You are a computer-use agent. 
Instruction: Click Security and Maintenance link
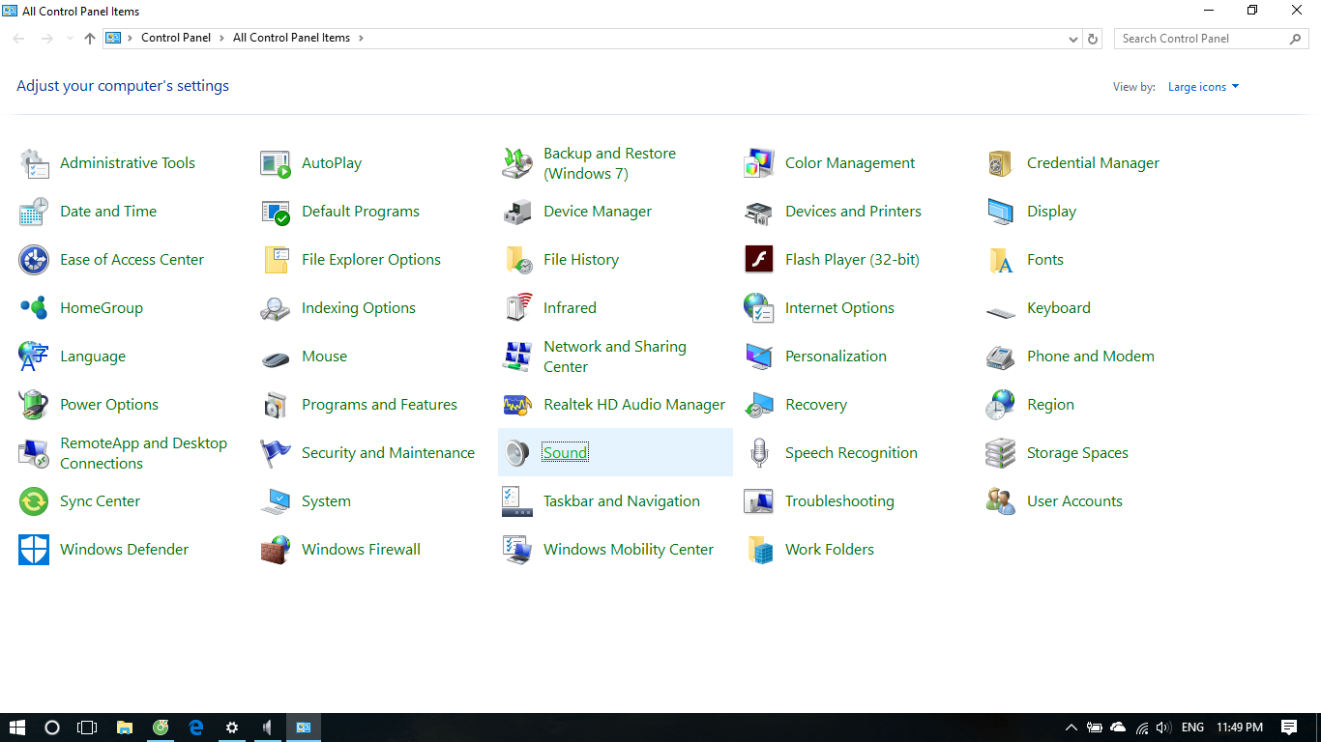[x=388, y=453]
